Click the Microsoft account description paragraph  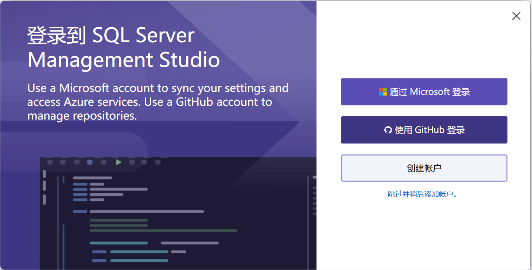pos(158,102)
